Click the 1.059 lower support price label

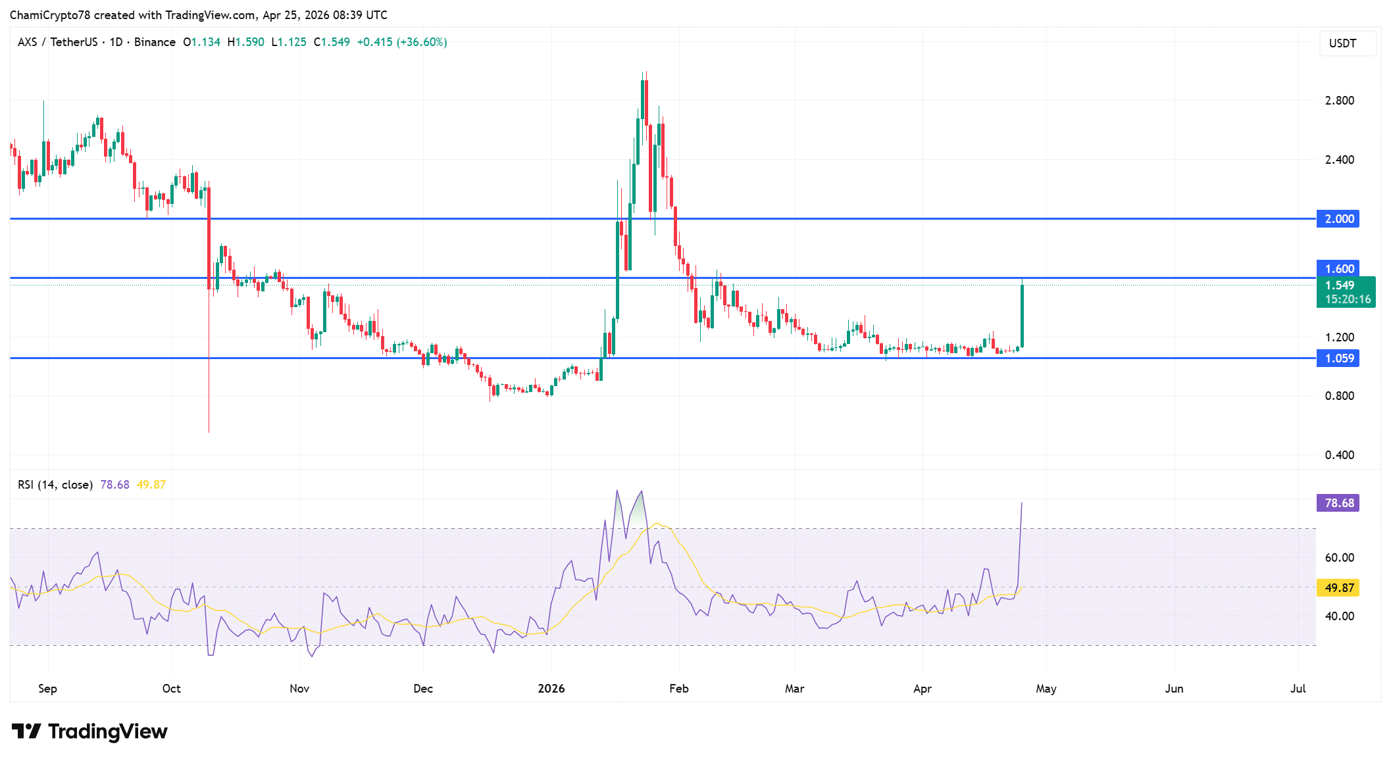point(1340,358)
